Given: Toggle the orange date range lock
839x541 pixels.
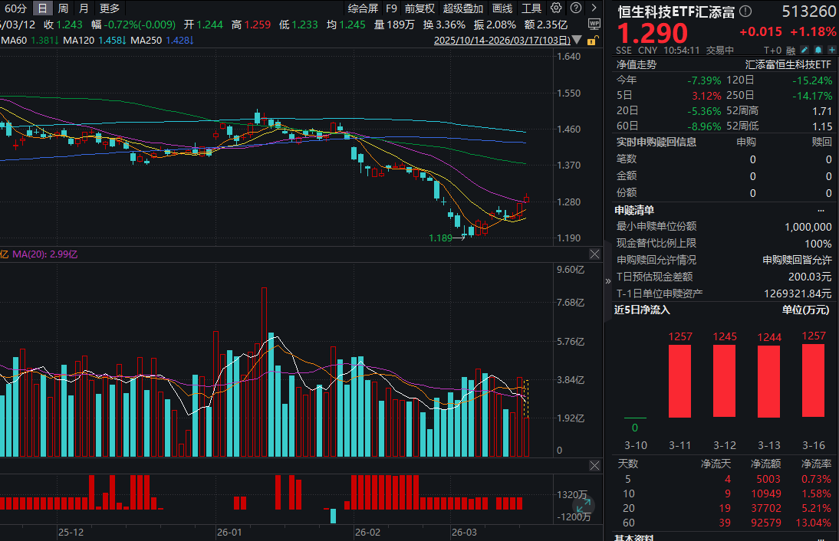Looking at the screenshot, I should coord(594,41).
